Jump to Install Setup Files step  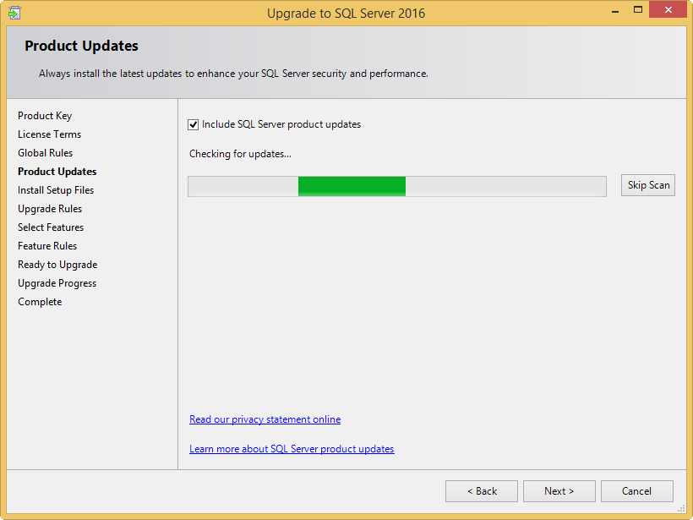coord(56,190)
